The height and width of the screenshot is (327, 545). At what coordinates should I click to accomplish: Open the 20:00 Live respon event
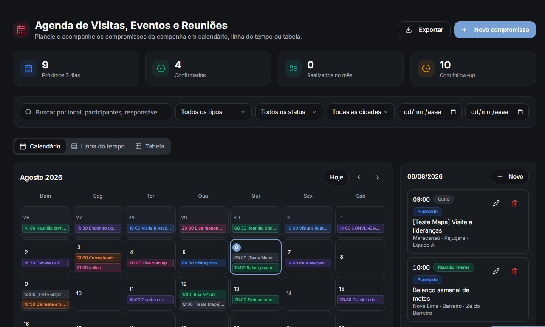[203, 228]
